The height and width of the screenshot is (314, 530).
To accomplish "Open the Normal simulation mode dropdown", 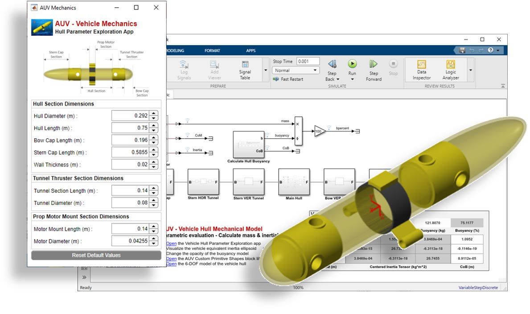I will tap(296, 70).
